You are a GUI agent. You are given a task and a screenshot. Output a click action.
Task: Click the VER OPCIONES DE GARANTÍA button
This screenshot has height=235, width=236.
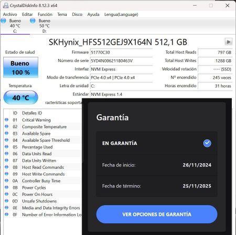tap(157, 214)
